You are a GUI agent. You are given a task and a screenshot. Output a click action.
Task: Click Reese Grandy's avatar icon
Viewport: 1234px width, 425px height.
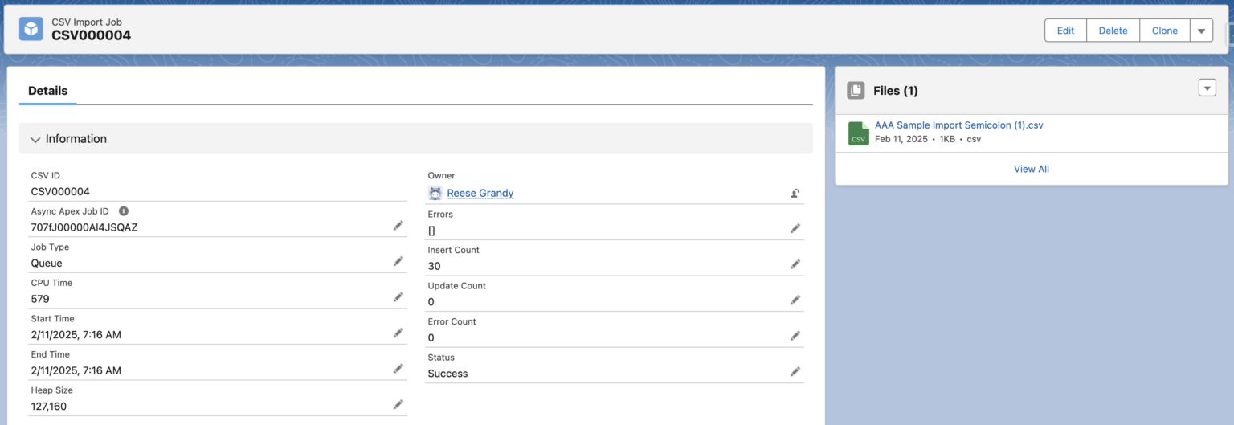click(x=435, y=193)
